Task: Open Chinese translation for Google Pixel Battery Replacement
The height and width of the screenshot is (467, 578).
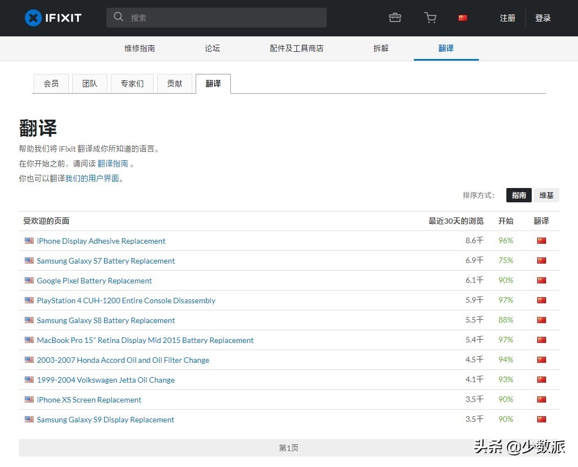Action: pos(541,280)
